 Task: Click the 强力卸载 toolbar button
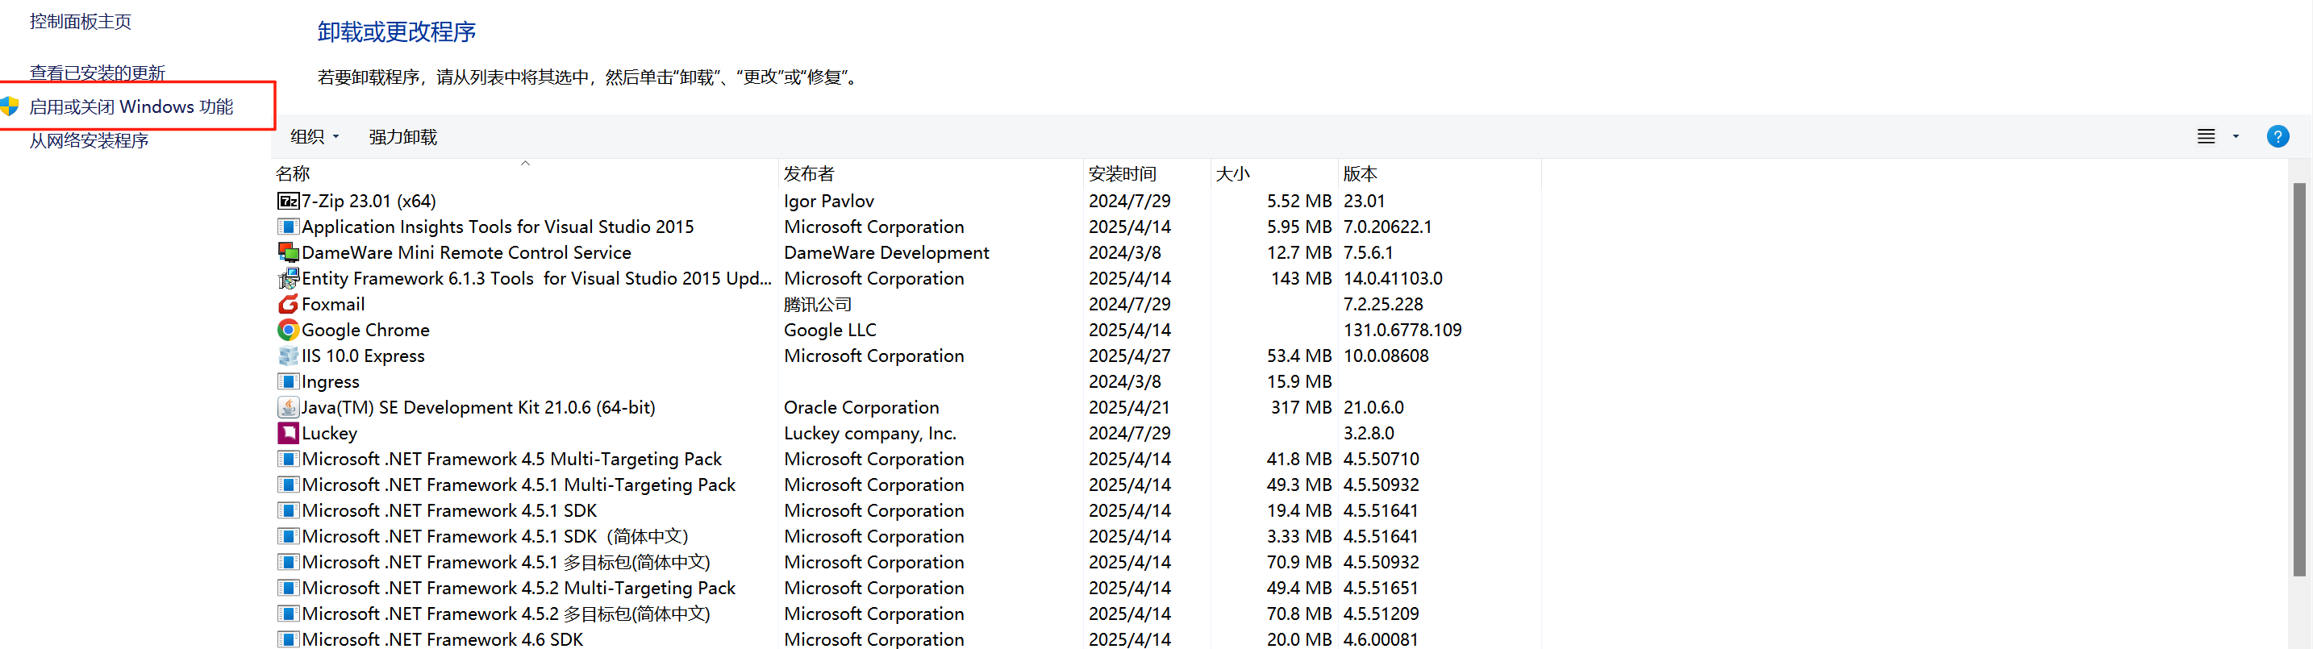pyautogui.click(x=402, y=137)
